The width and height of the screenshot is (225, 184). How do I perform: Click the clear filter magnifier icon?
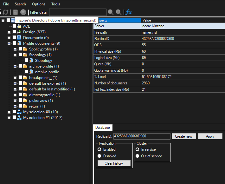(x=119, y=12)
